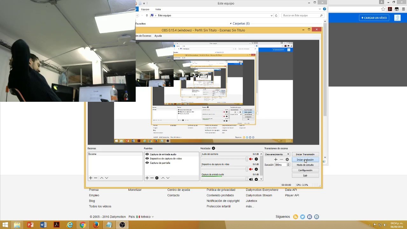Unmute Audio del escritorio in the mixer
407x229 pixels.
tap(251, 159)
